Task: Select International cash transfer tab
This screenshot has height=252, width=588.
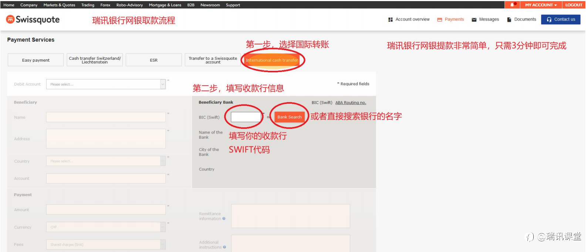Action: pyautogui.click(x=272, y=60)
